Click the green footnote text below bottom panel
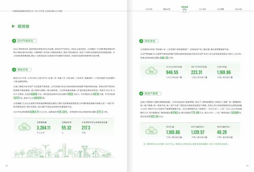254x172 pixels. (186, 144)
